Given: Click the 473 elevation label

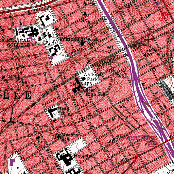Looking at the screenshot, I should (88, 84).
